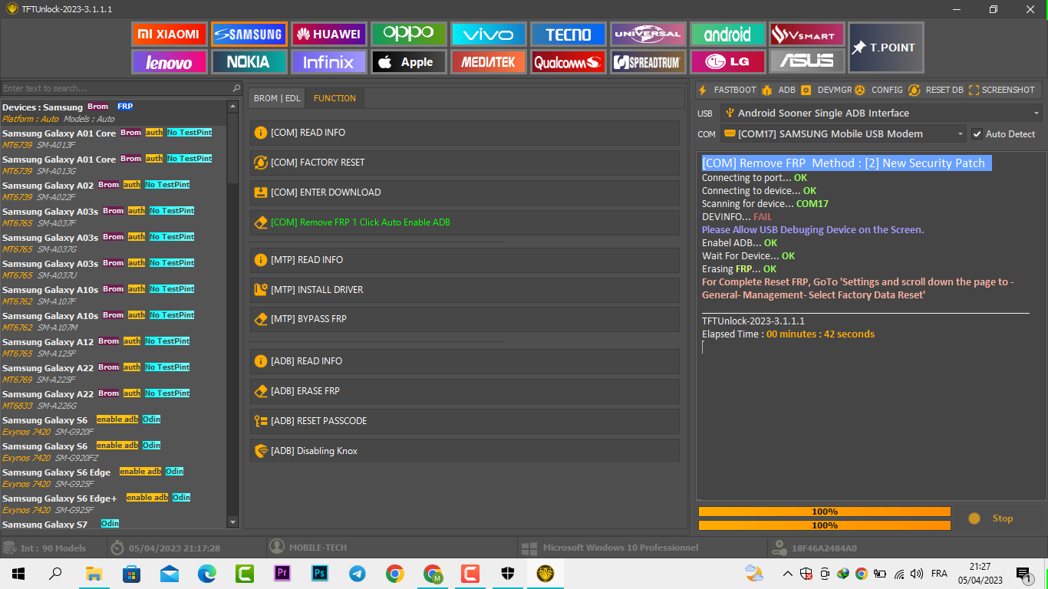This screenshot has width=1048, height=589.
Task: Choose the LG brand tile
Action: [727, 61]
